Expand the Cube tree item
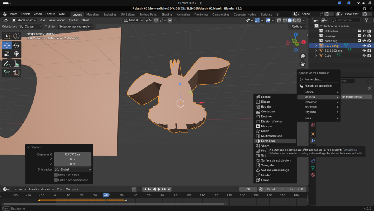This screenshot has height=211, width=374. pos(316,55)
